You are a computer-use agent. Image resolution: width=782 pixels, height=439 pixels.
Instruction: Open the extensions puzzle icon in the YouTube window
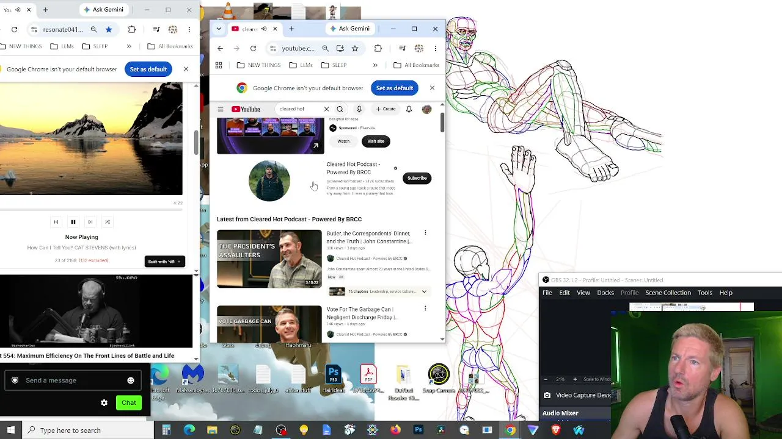pyautogui.click(x=378, y=48)
